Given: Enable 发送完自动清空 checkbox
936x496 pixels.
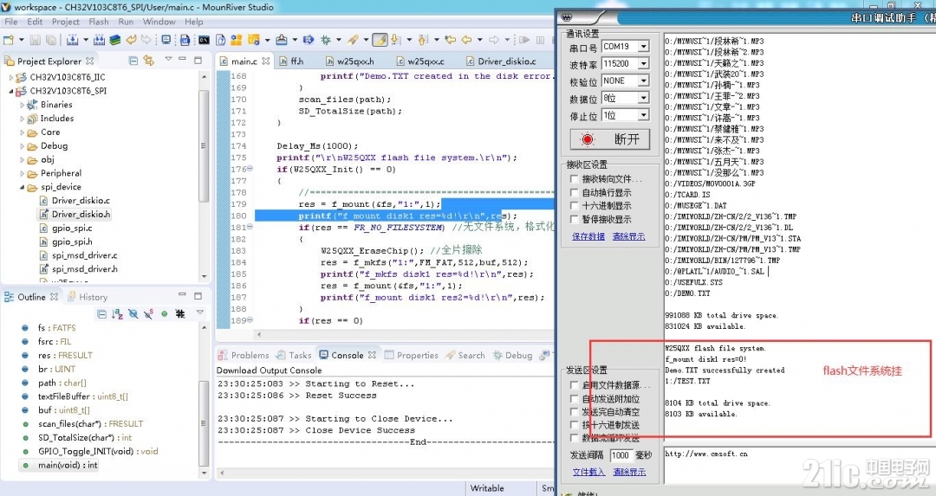Looking at the screenshot, I should (x=575, y=412).
